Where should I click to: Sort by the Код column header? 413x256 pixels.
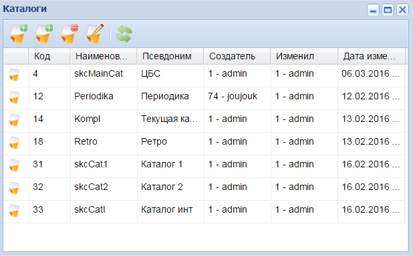(49, 56)
